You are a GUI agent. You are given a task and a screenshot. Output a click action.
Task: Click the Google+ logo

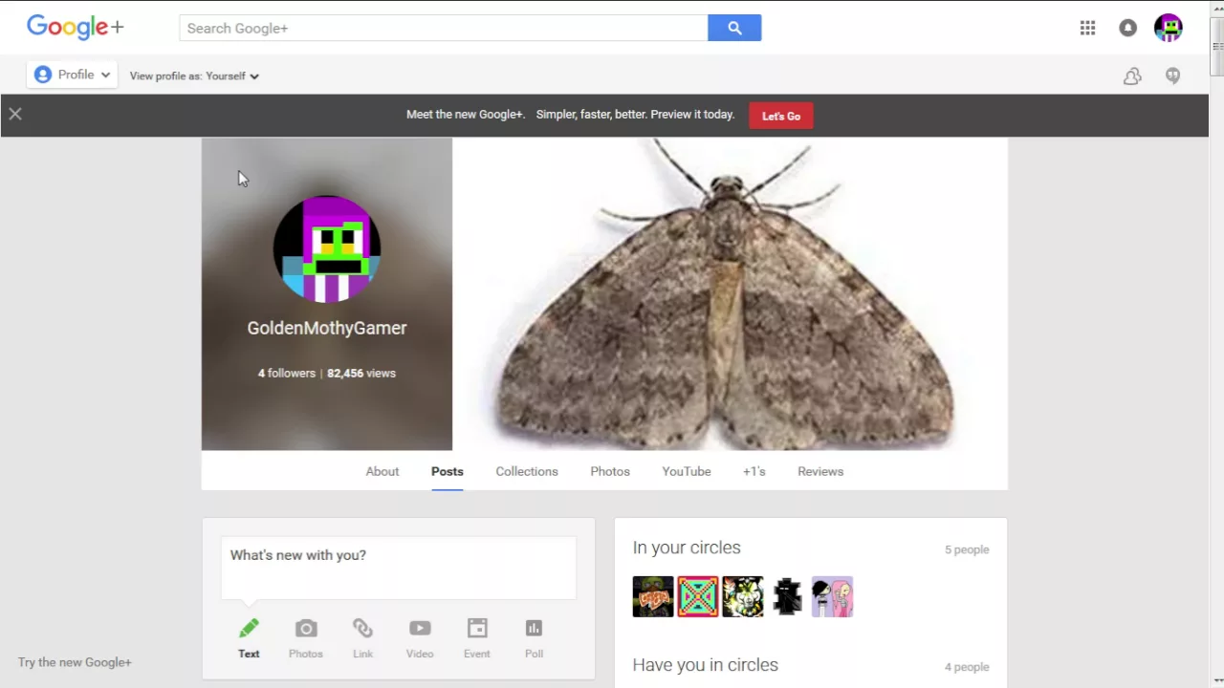point(76,28)
